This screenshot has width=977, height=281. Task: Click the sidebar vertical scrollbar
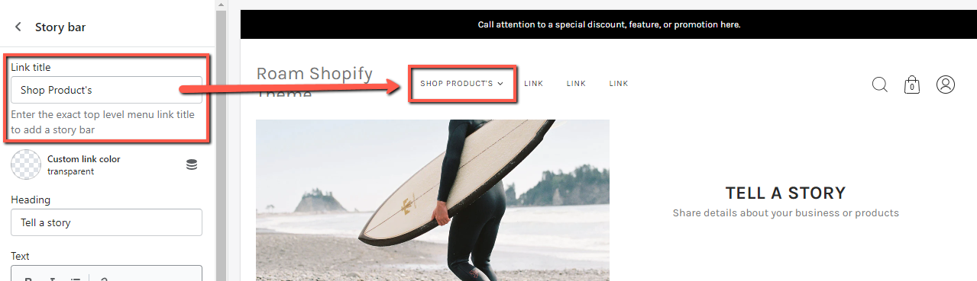[221, 140]
